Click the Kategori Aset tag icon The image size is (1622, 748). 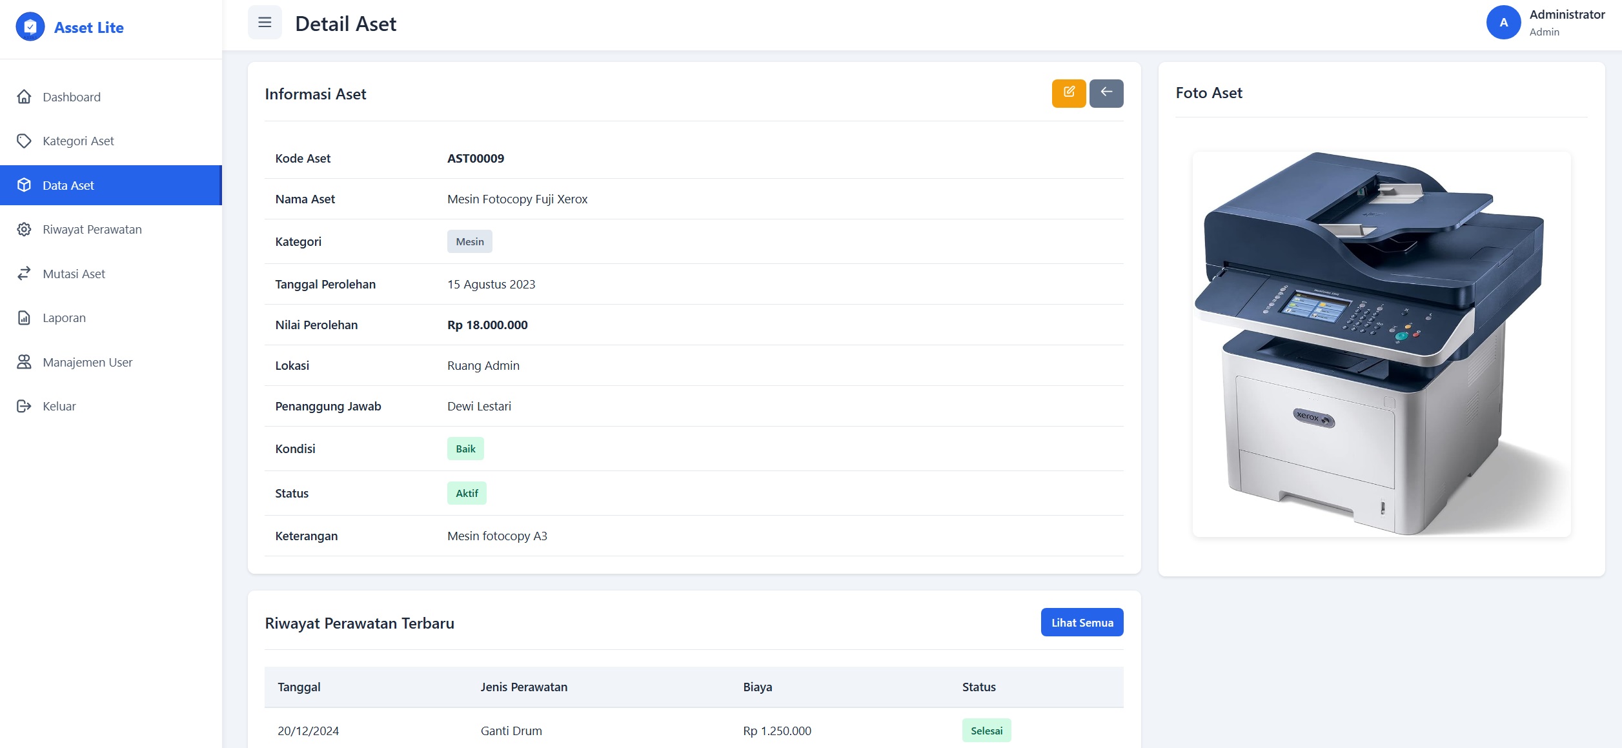[x=24, y=141]
